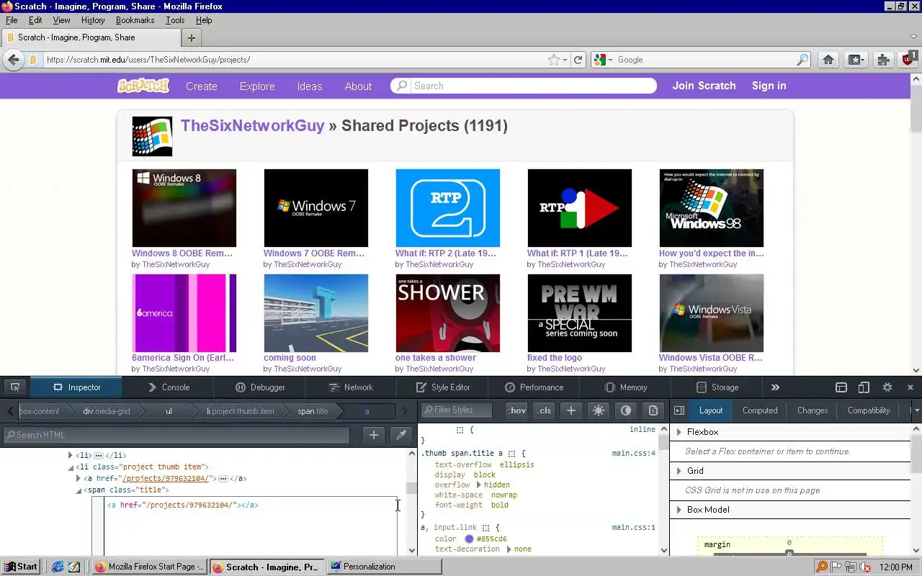This screenshot has height=576, width=922.
Task: Open the Changes sidebar tab
Action: pos(813,410)
